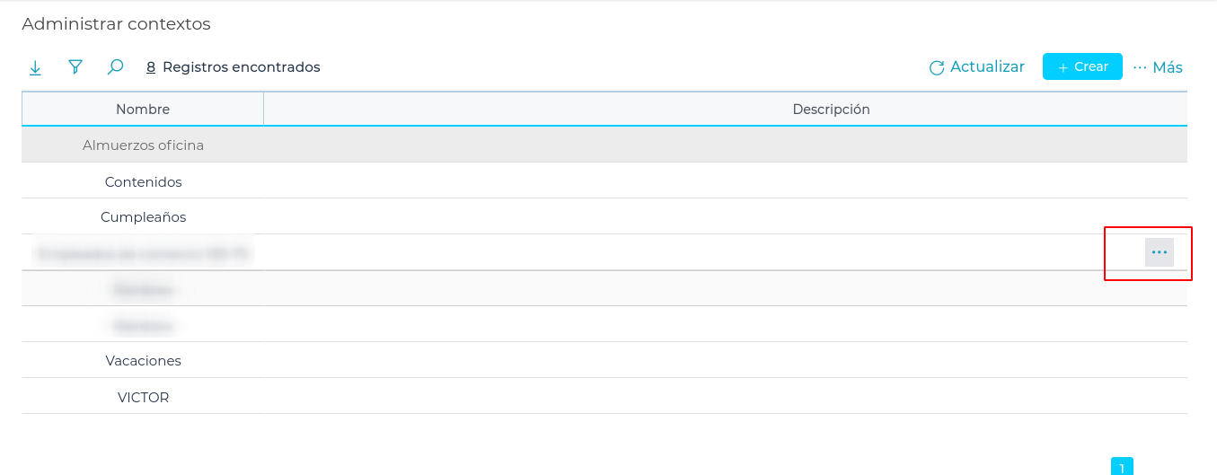
Task: Click the Registros encontrados count
Action: click(x=233, y=67)
